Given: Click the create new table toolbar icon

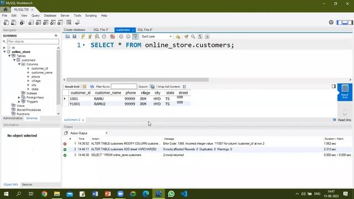Looking at the screenshot, I should click(x=38, y=22).
